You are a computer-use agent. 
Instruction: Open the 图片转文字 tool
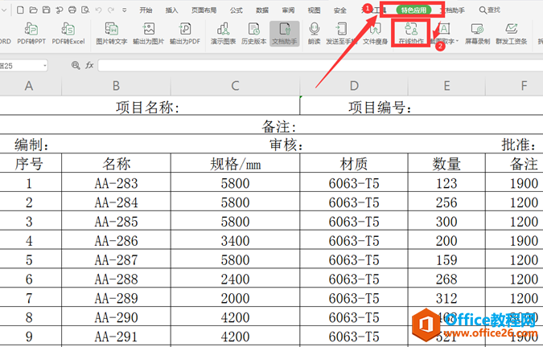[x=111, y=33]
